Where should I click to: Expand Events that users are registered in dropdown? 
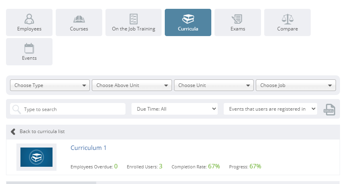(x=271, y=109)
